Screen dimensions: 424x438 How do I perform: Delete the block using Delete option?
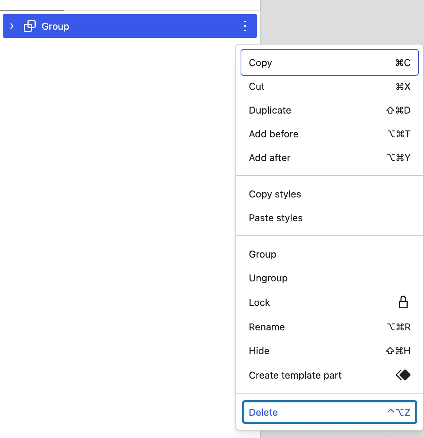[x=330, y=412]
